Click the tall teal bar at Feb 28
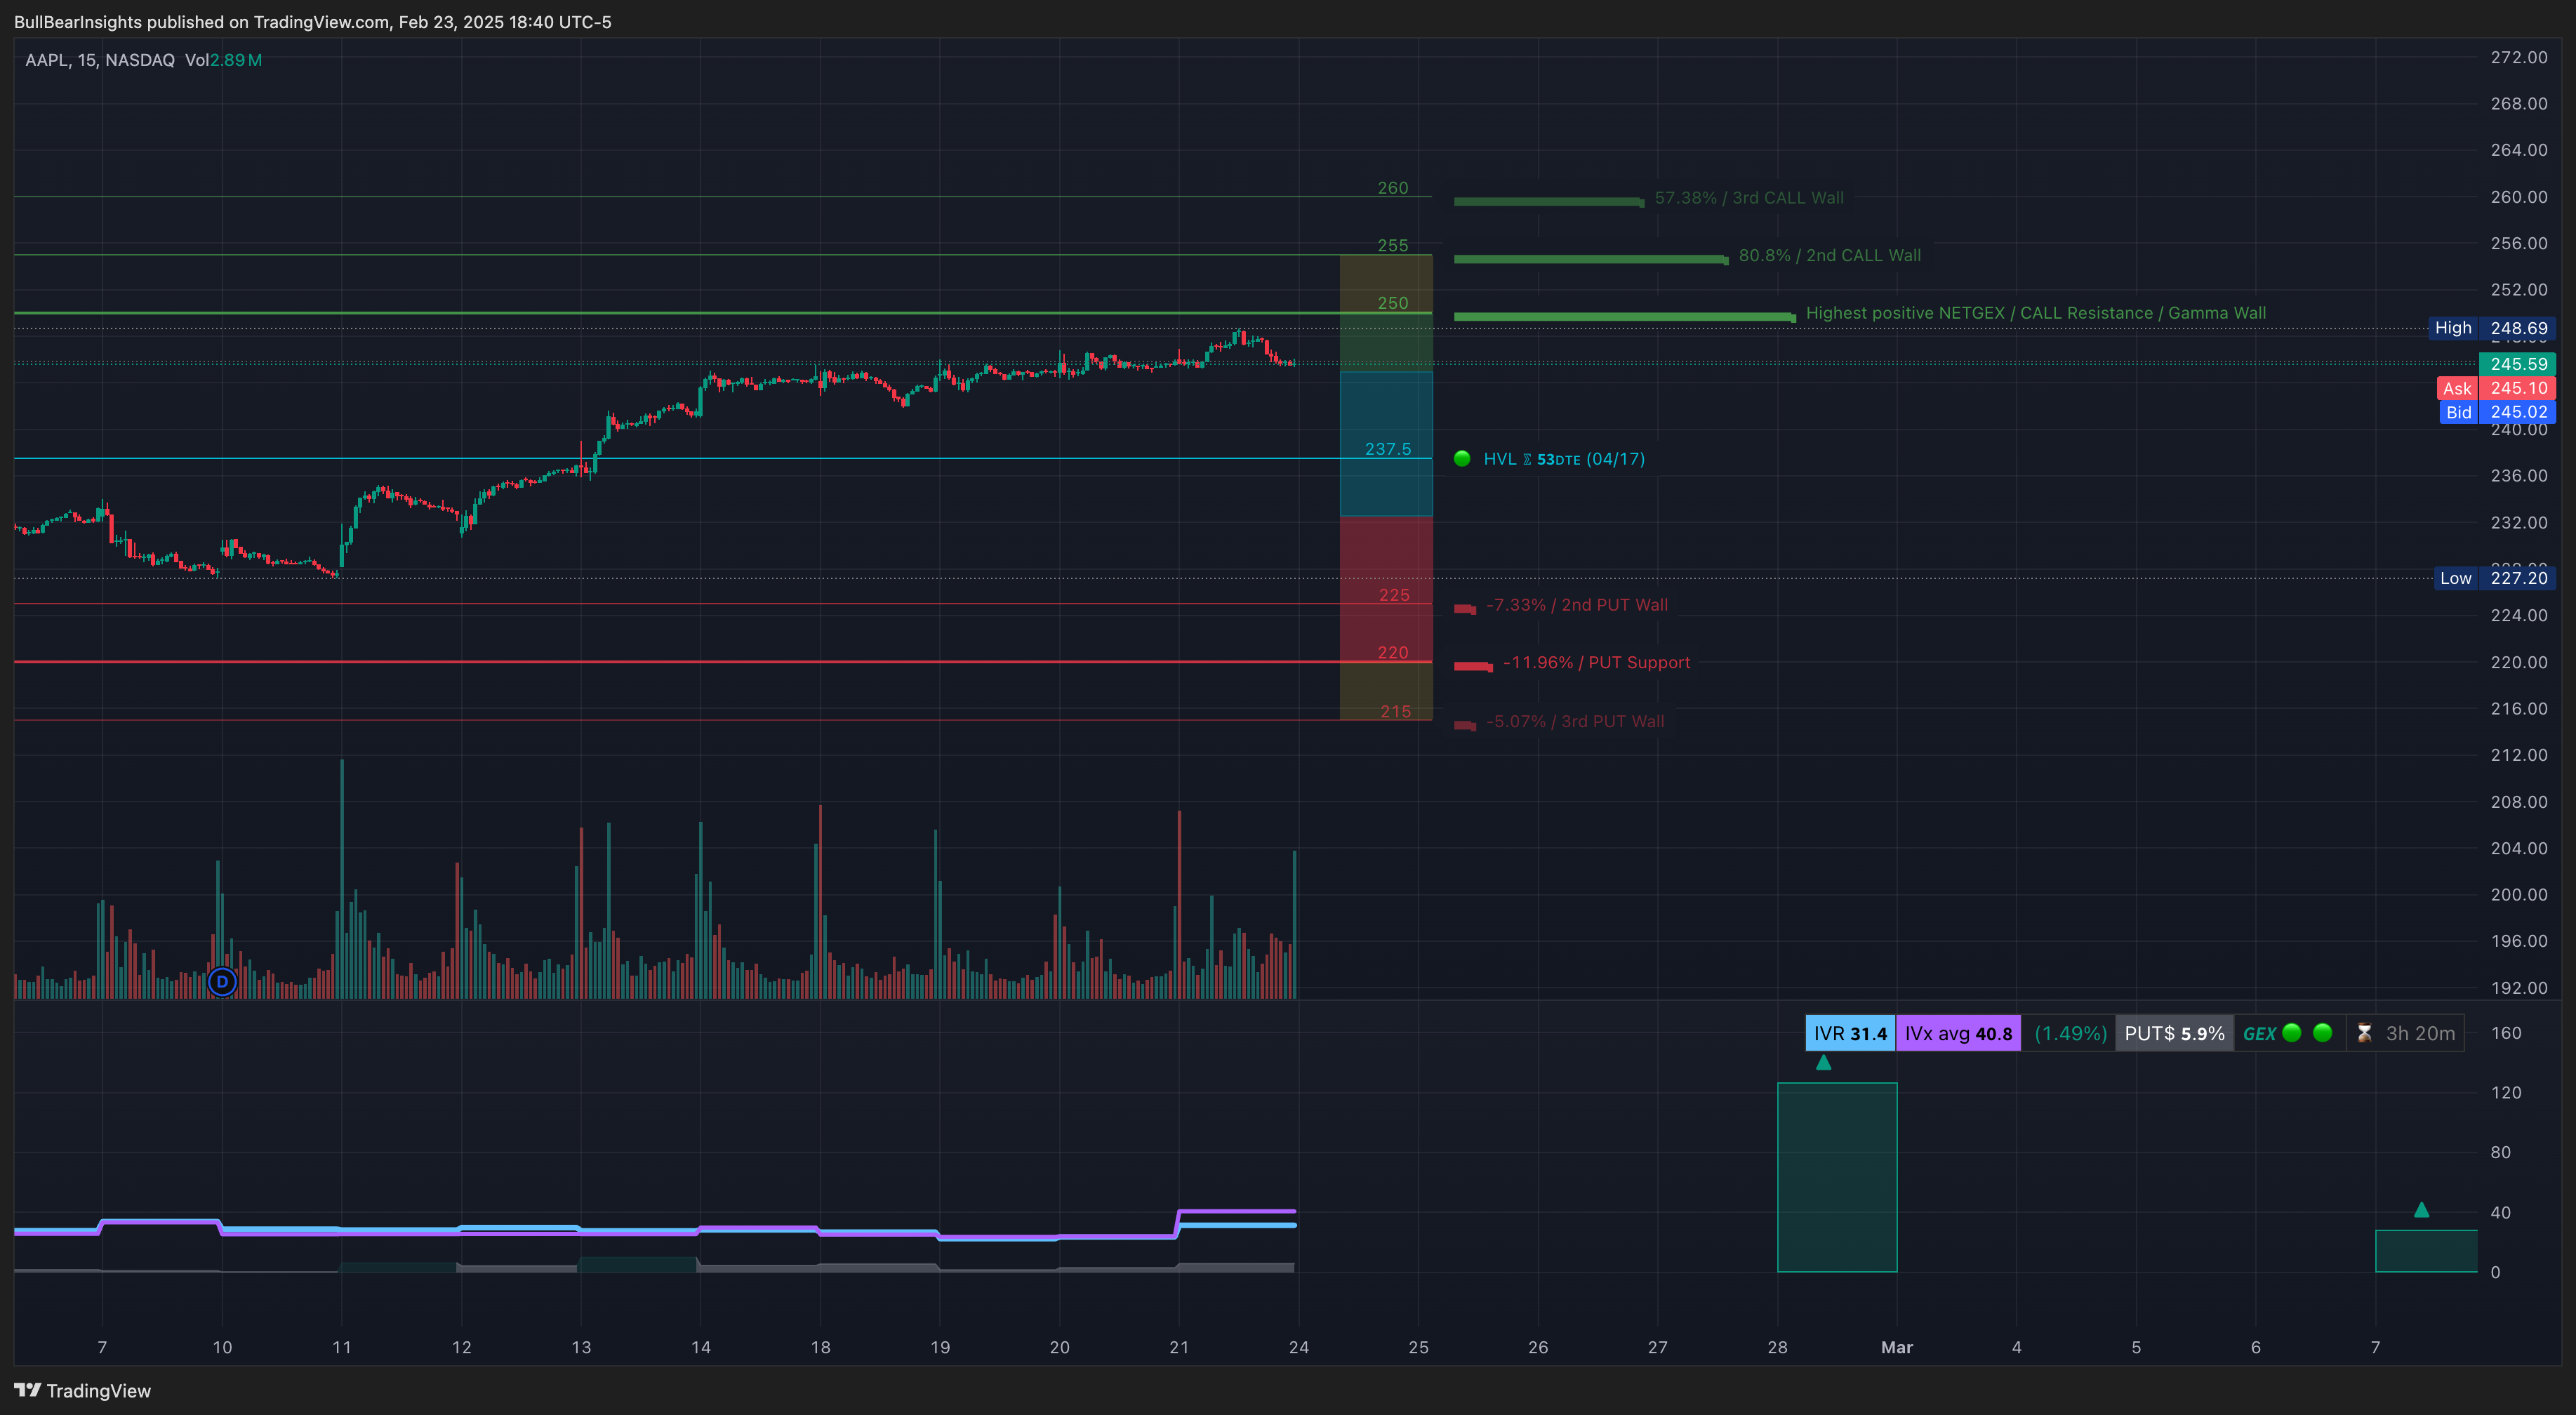The width and height of the screenshot is (2576, 1415). pos(1837,1177)
